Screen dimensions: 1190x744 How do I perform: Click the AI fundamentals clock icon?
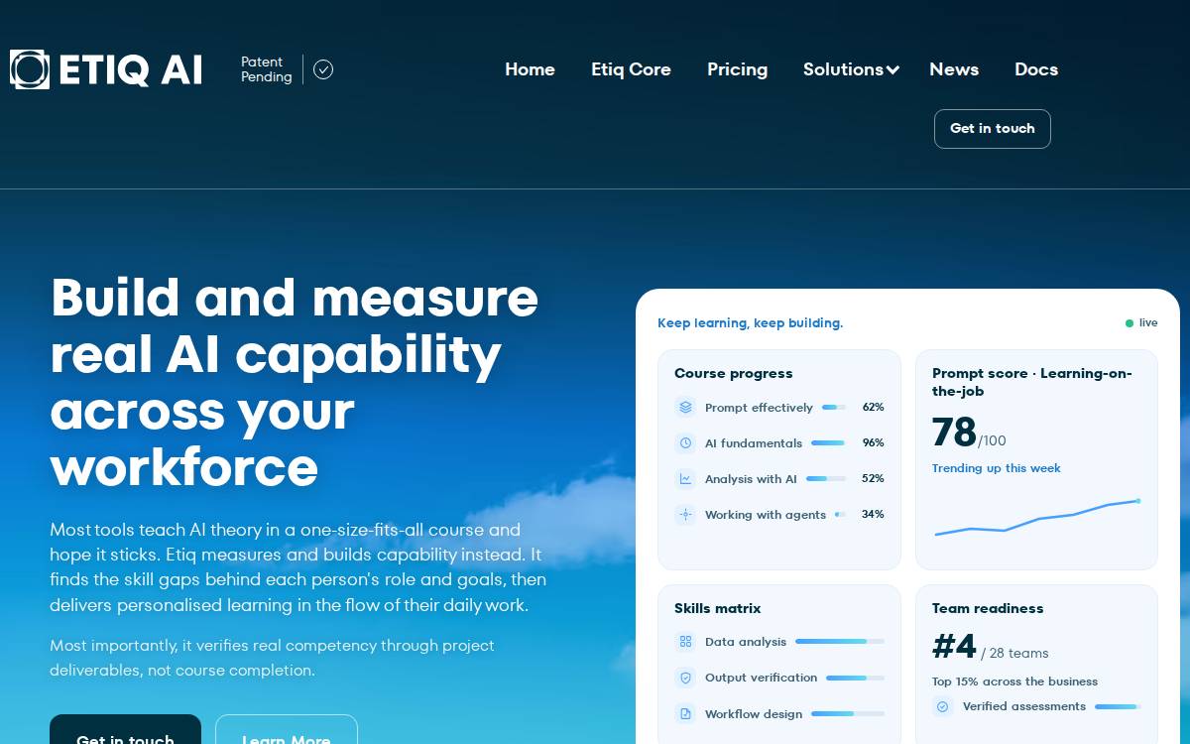coord(685,443)
